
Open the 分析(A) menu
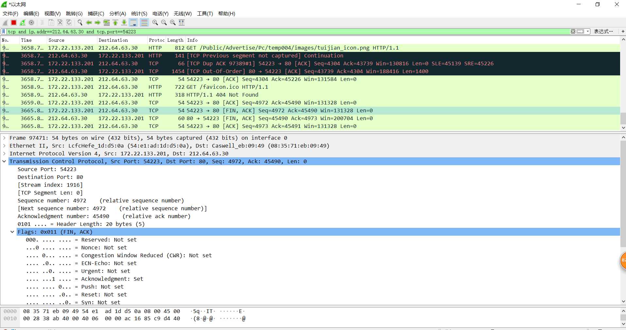[118, 13]
